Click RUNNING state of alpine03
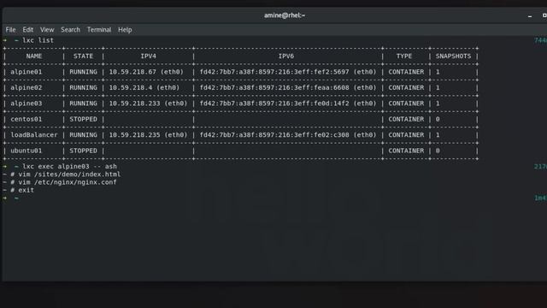The height and width of the screenshot is (308, 547). tap(83, 104)
